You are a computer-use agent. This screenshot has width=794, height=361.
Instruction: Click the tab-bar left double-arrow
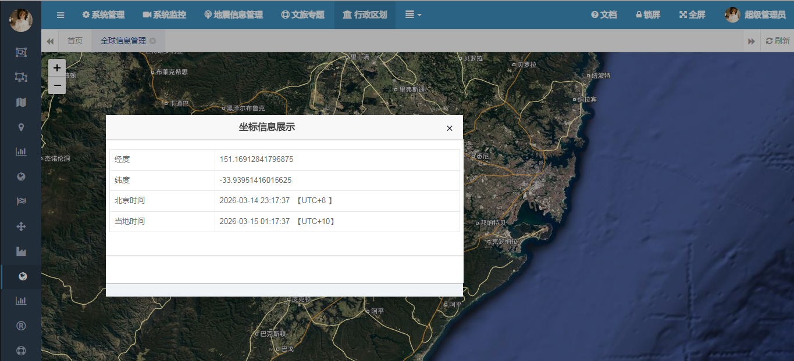tap(50, 41)
